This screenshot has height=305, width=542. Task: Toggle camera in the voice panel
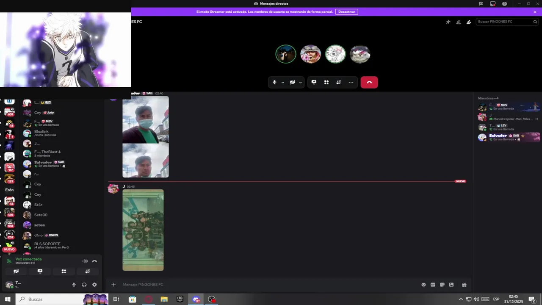[16, 271]
